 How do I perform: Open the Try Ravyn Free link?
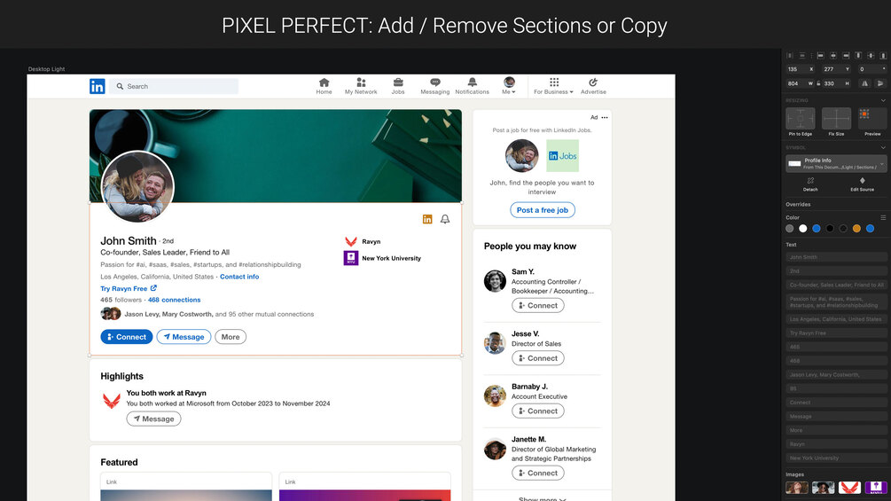click(129, 288)
